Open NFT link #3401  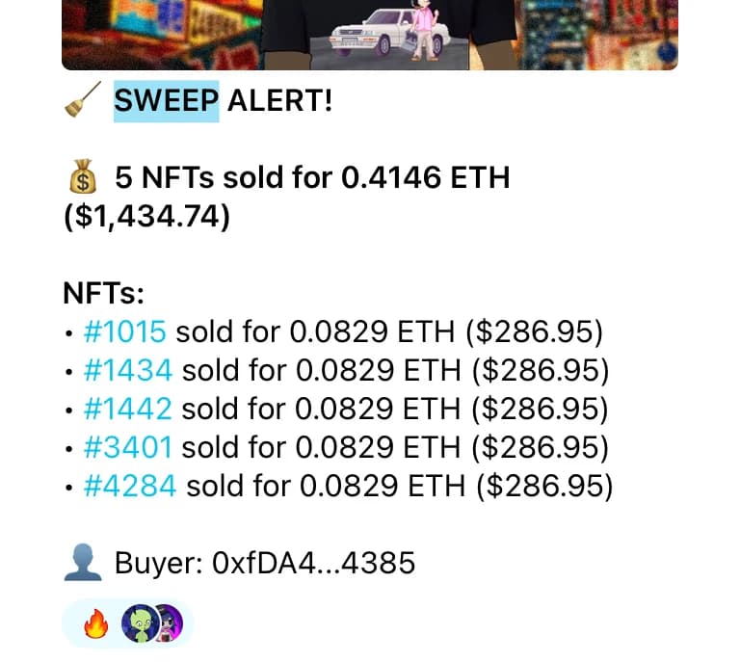[128, 448]
